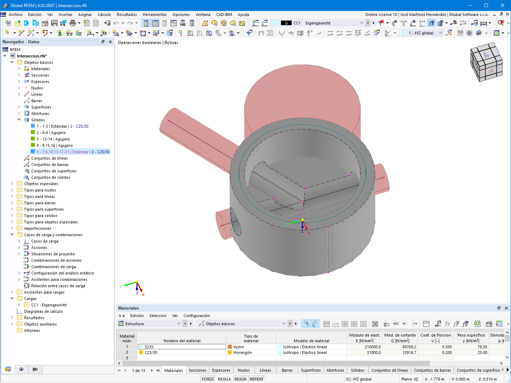Click the New model icon

[x=8, y=23]
